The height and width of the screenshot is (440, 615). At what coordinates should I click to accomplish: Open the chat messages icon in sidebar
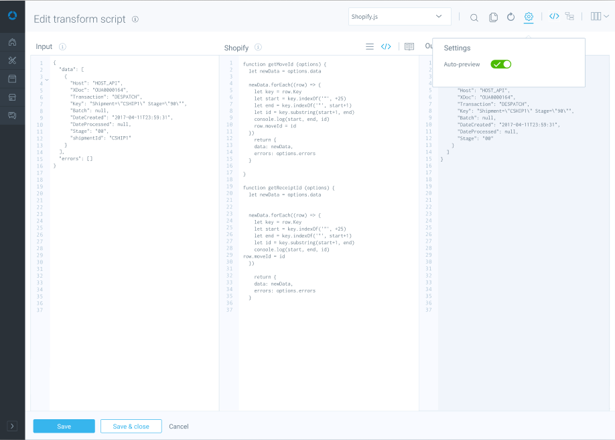tap(12, 115)
